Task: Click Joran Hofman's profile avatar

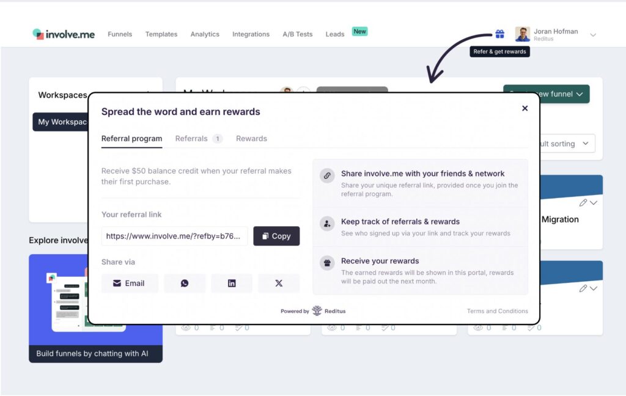Action: 522,34
